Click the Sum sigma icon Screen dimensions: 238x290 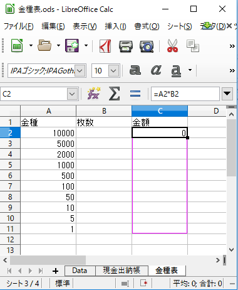click(114, 94)
